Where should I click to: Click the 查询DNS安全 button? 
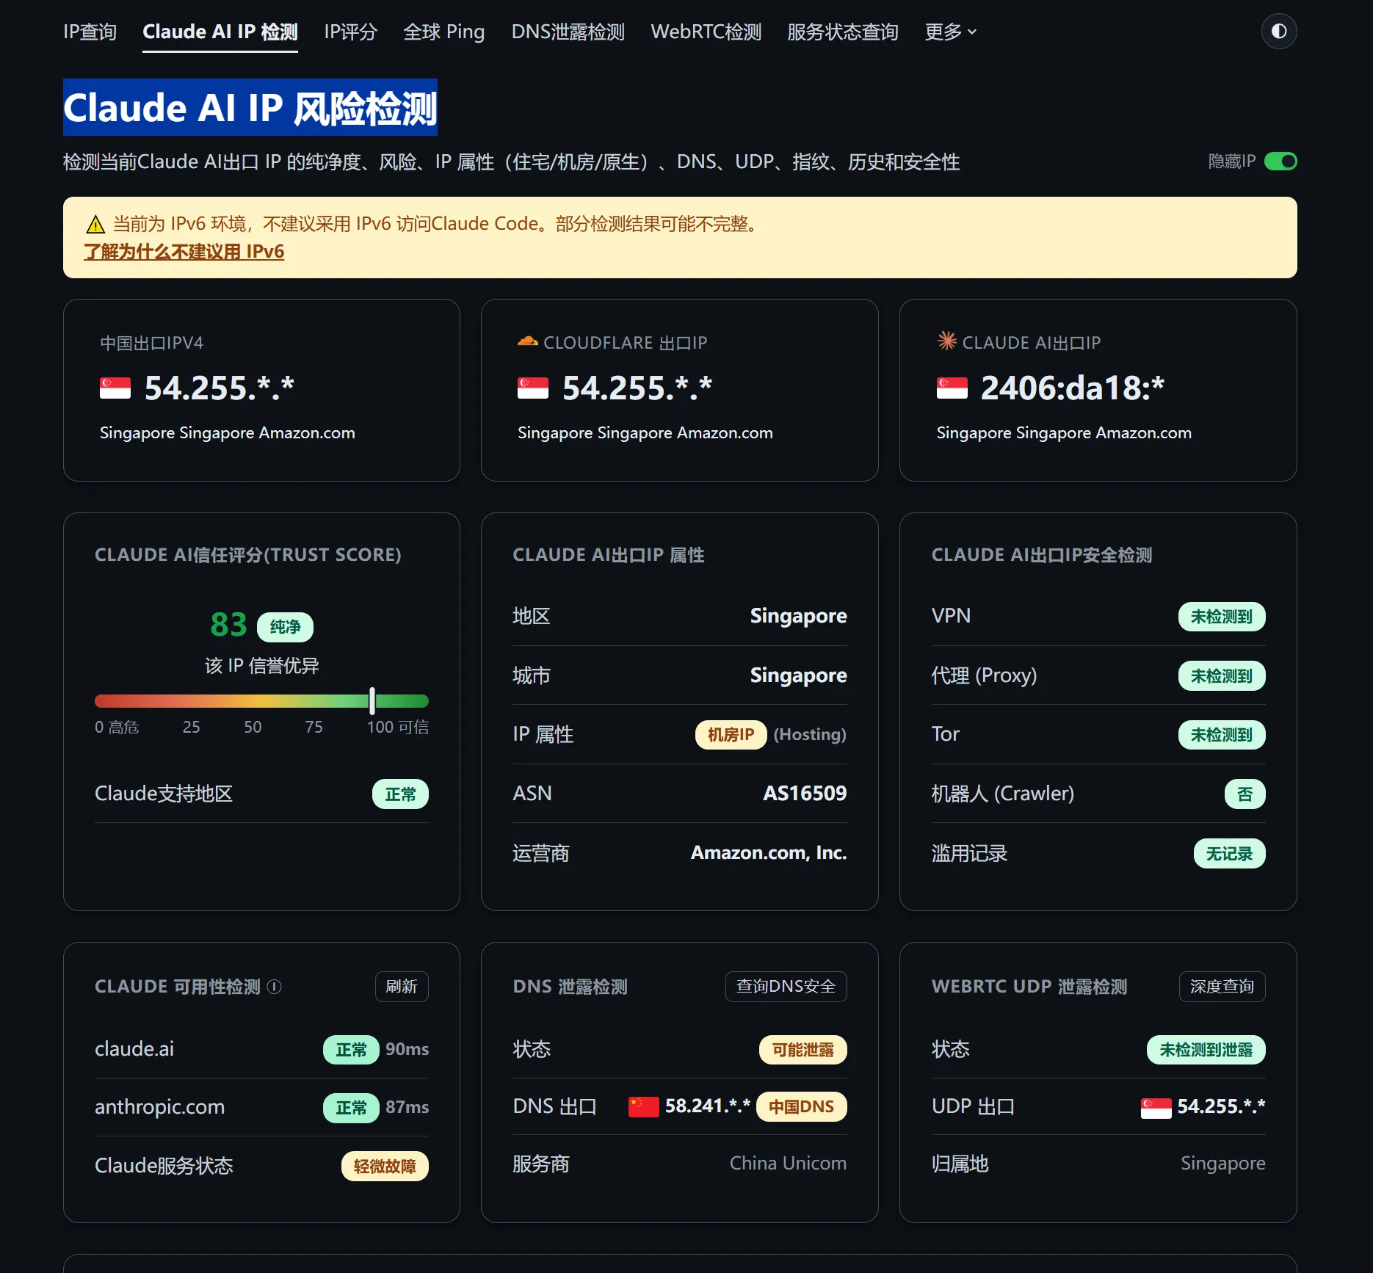tap(786, 987)
